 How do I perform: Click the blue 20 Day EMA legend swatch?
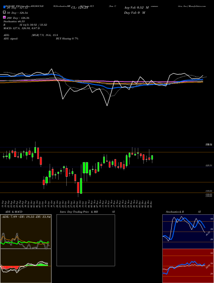[4, 7]
